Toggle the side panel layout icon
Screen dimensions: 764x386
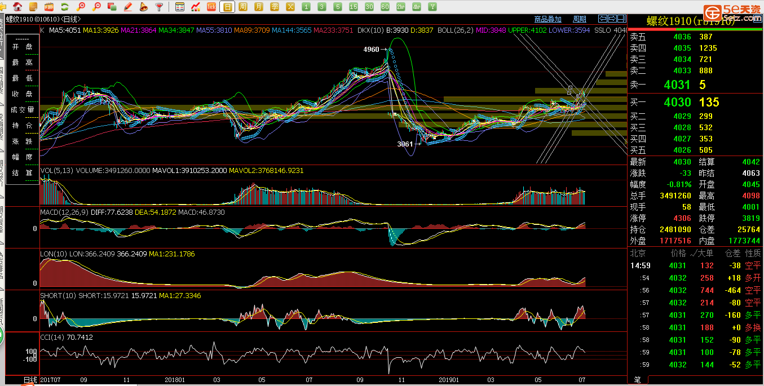pos(621,19)
